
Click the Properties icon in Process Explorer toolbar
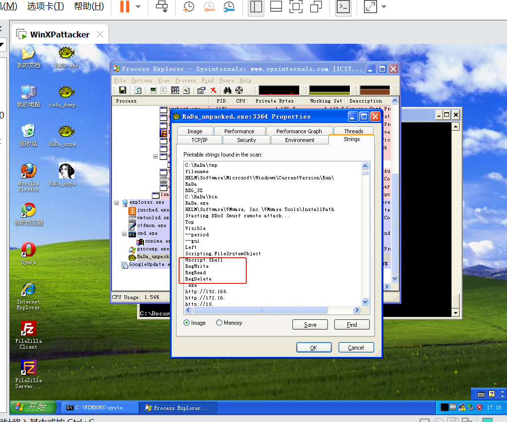(201, 90)
